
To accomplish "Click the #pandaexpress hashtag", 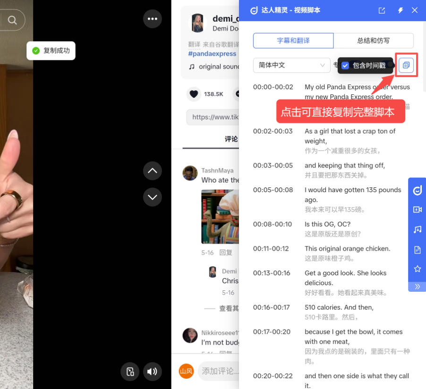I will [212, 53].
